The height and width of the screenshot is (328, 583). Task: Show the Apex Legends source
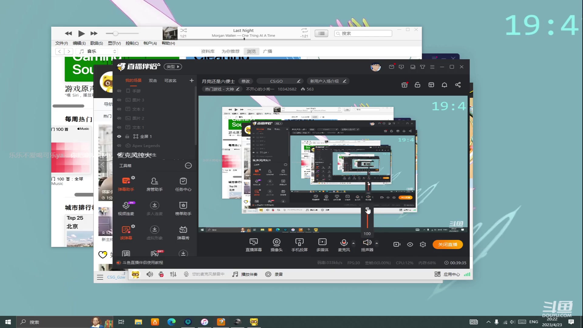click(x=119, y=145)
